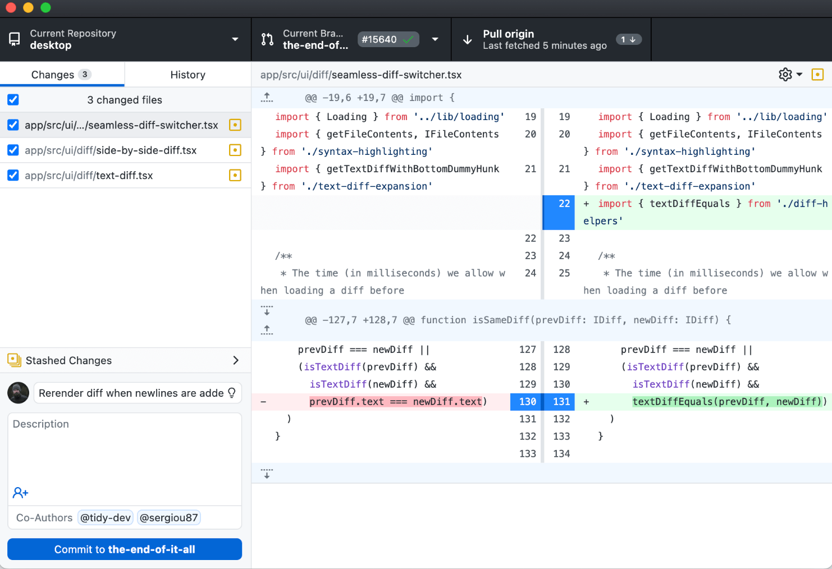Click the modified icon for seamless-diff-switcher.tsx

(x=235, y=125)
